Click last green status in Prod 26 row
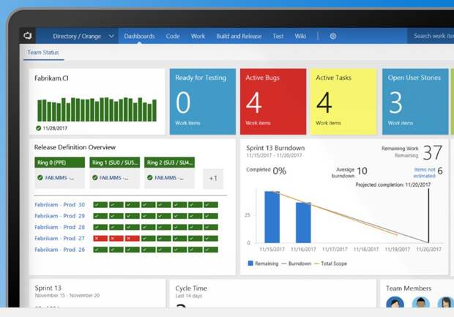Image resolution: width=454 pixels, height=317 pixels. (211, 250)
